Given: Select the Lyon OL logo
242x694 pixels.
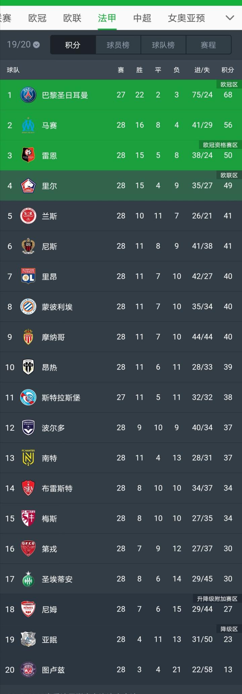Looking at the screenshot, I should (x=28, y=276).
